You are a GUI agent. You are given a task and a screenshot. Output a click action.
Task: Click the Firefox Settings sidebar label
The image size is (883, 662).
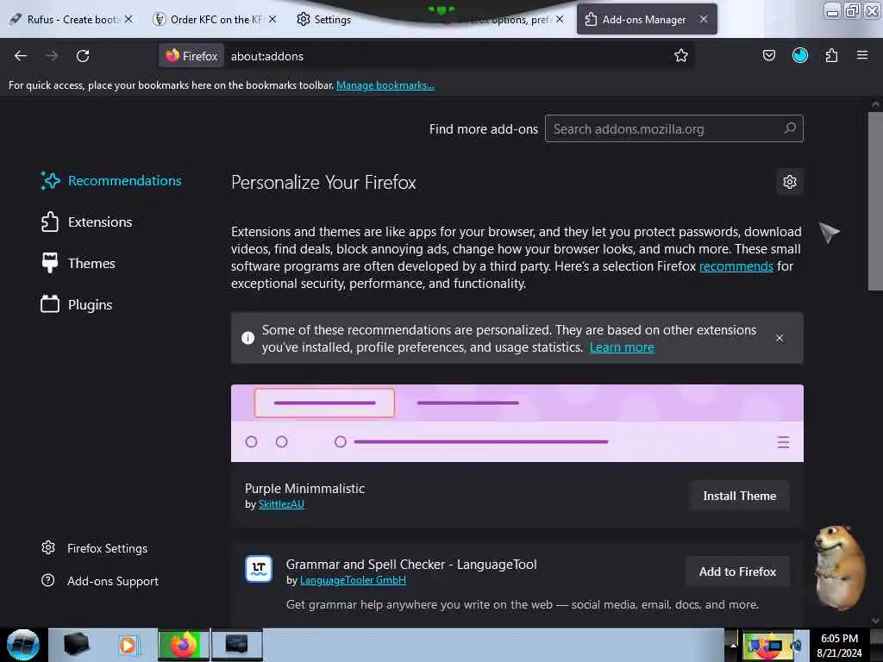click(x=107, y=547)
